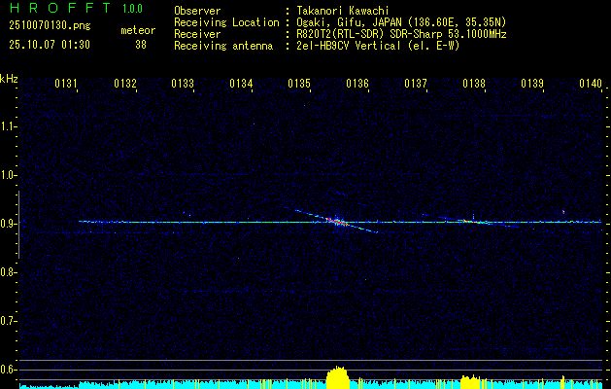This screenshot has height=389, width=611.
Task: Click the Receiving antenna label
Action: coord(223,46)
